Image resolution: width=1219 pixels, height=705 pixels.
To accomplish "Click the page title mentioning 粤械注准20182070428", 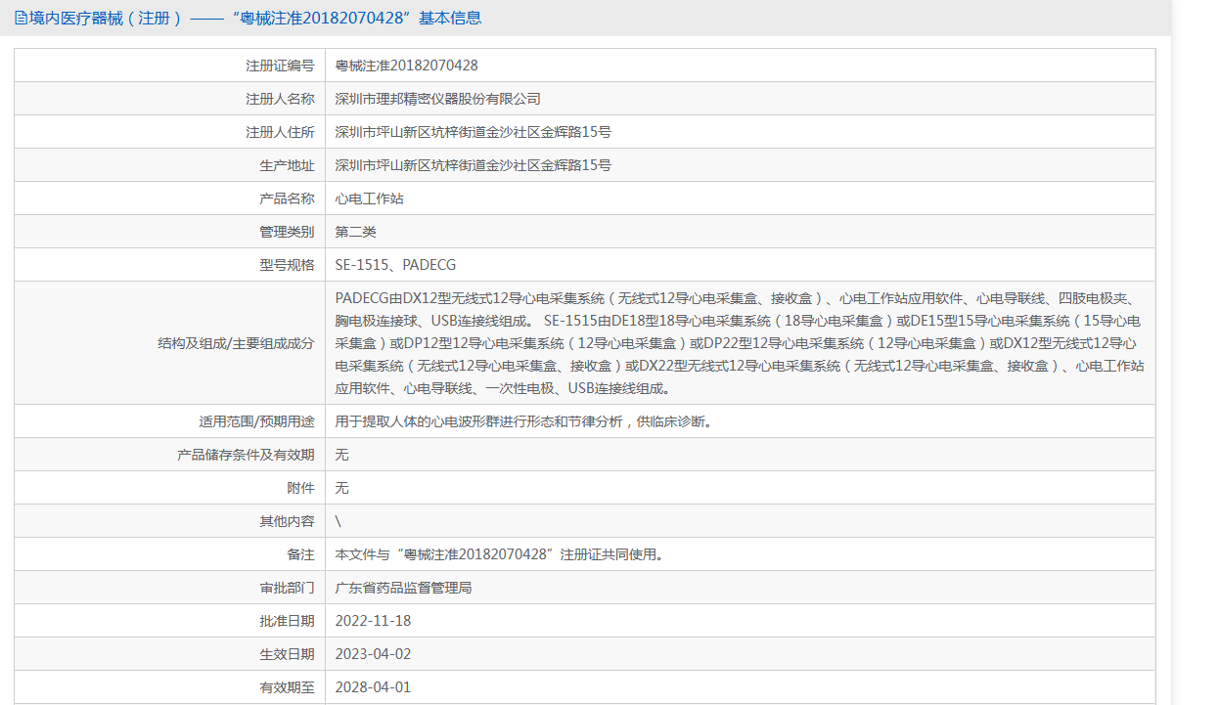I will pos(254,18).
